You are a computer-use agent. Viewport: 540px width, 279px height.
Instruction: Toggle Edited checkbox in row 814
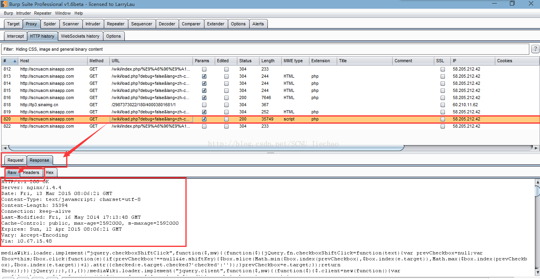tap(227, 83)
